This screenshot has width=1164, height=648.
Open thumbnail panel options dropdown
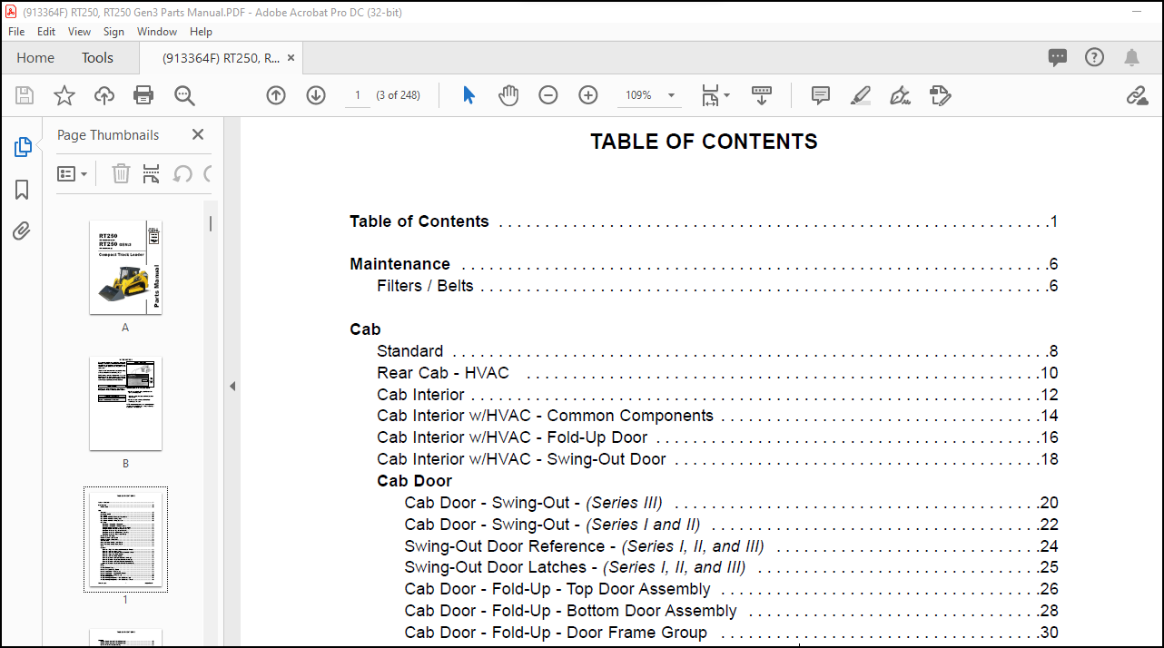[73, 173]
